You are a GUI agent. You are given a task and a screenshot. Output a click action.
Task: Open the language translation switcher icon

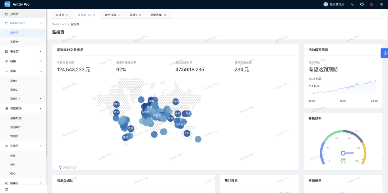(x=352, y=4)
